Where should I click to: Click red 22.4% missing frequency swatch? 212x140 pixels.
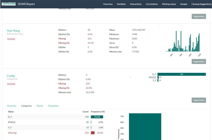coord(93,133)
